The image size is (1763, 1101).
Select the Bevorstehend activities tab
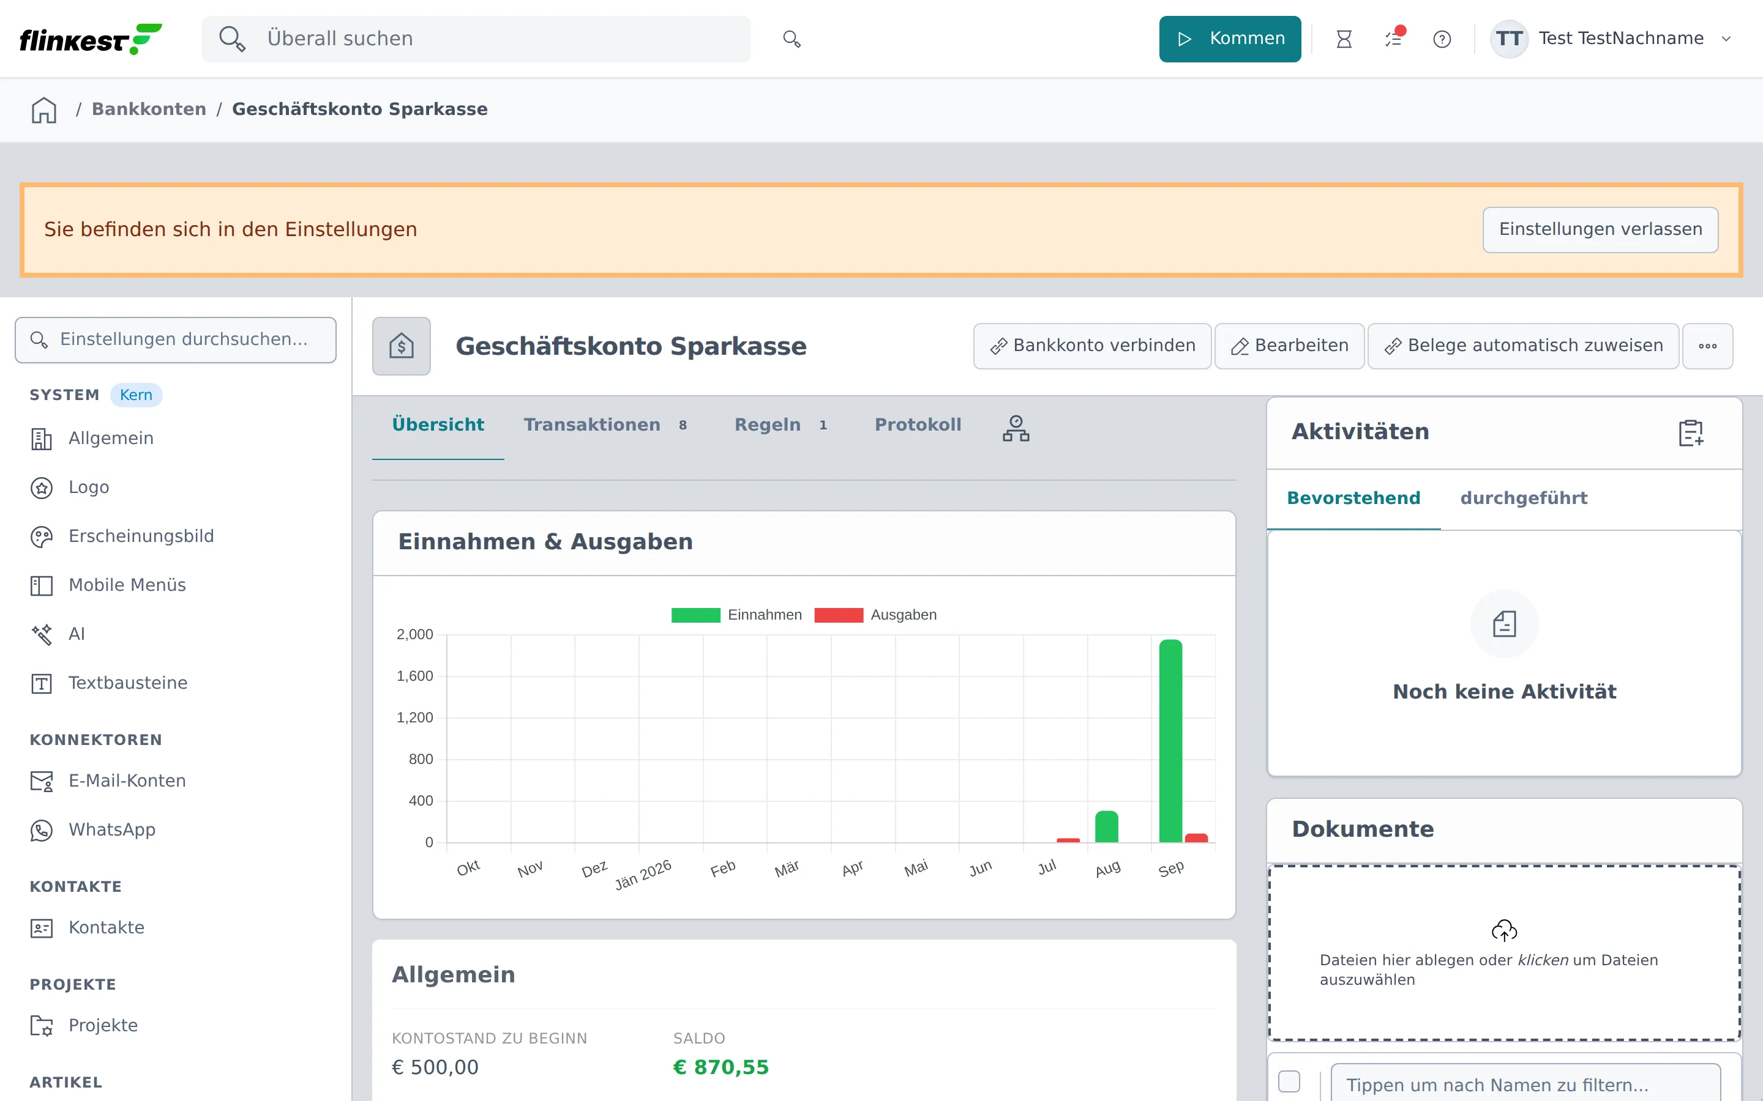pyautogui.click(x=1353, y=498)
